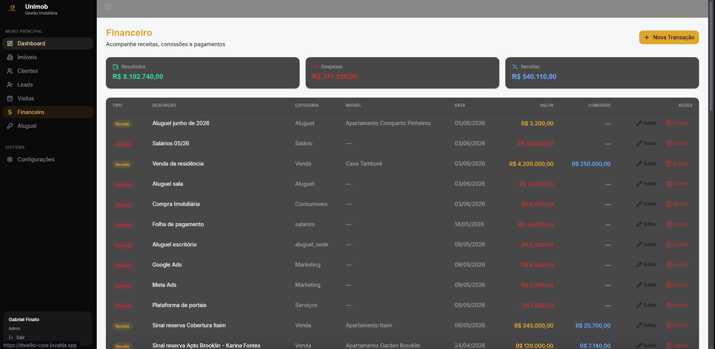715x349 pixels.
Task: Go to Imóveis in the sidebar
Action: [48, 57]
